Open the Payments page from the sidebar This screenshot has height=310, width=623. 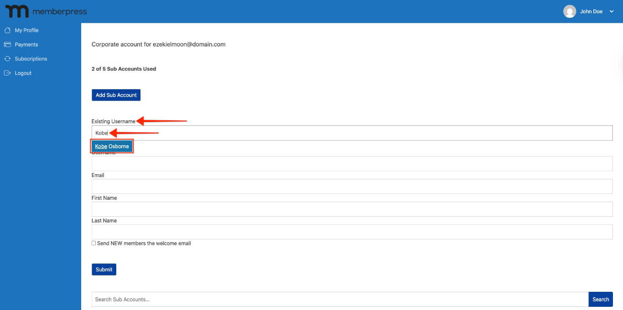[x=27, y=44]
